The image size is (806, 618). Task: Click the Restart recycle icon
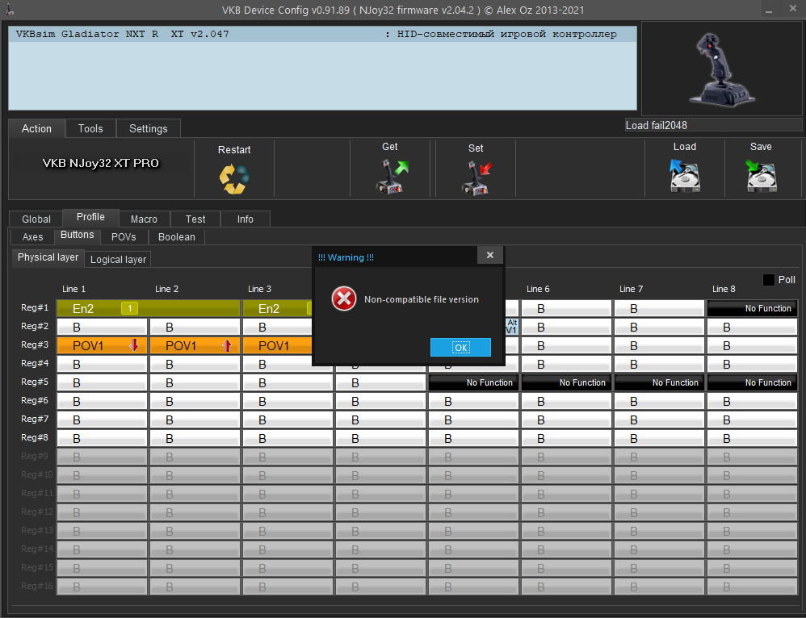tap(234, 179)
